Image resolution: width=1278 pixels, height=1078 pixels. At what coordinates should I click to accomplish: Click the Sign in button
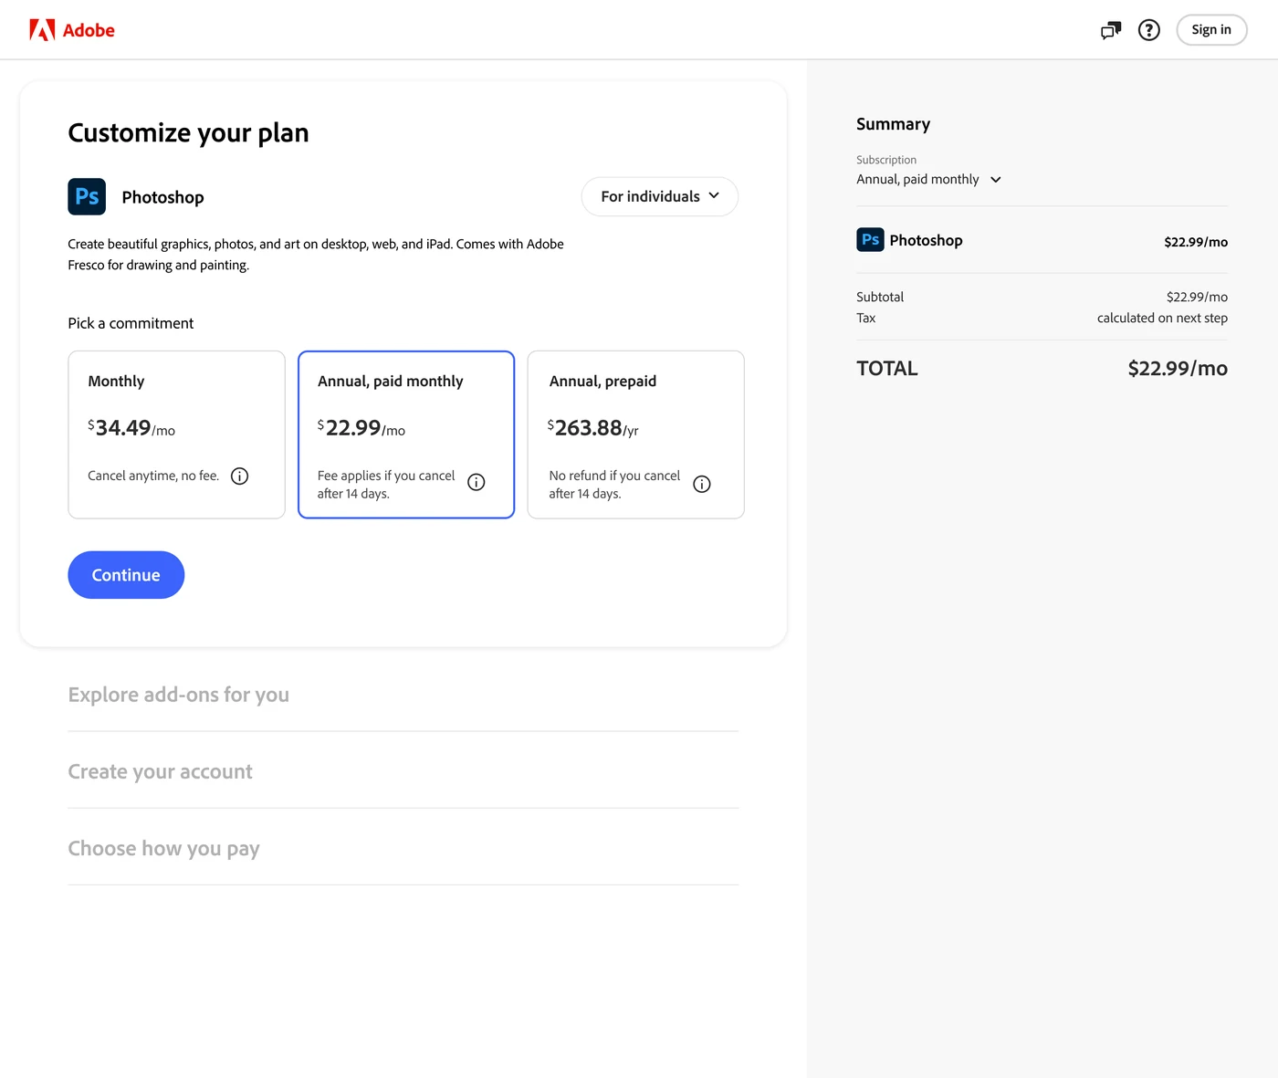(x=1211, y=30)
